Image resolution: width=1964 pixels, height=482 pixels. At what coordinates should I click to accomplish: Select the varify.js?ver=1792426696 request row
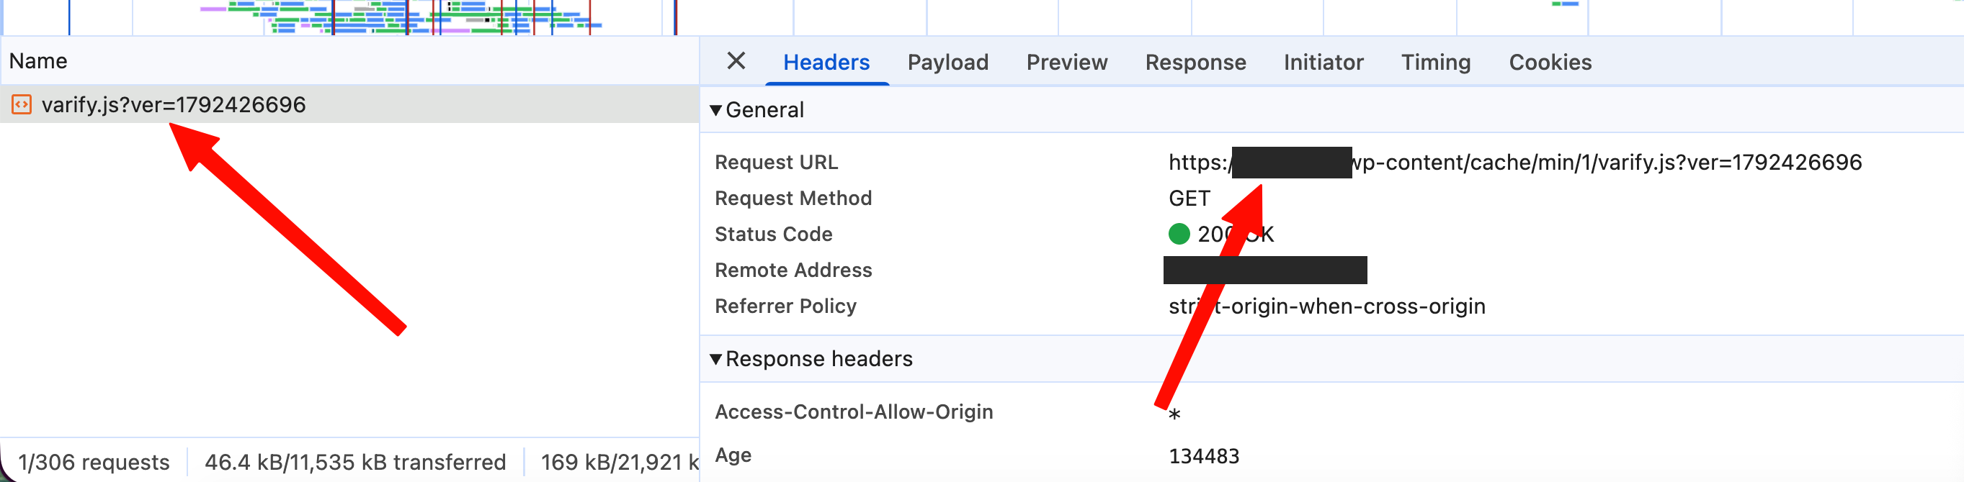pyautogui.click(x=349, y=104)
